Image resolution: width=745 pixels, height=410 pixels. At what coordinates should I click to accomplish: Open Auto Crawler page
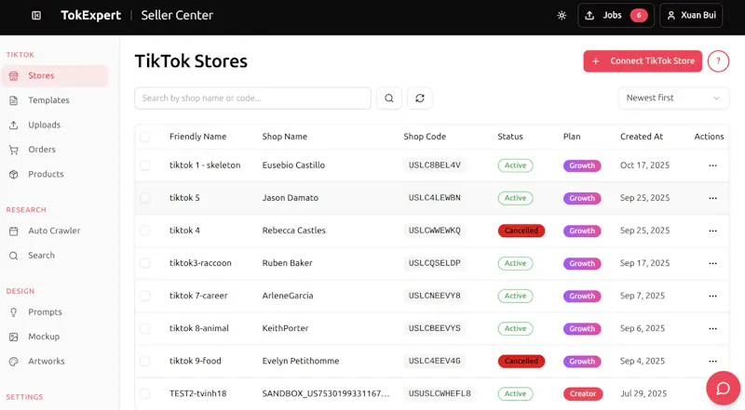point(55,231)
